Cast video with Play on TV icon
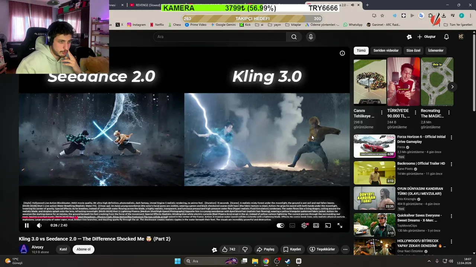 tap(328, 225)
